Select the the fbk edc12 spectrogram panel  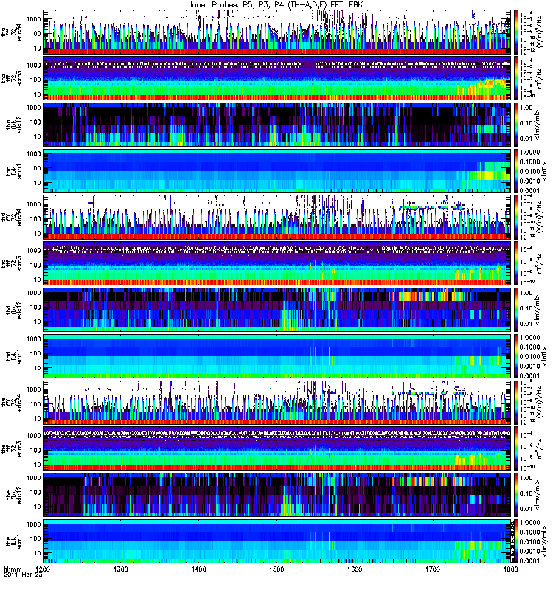pos(277,495)
